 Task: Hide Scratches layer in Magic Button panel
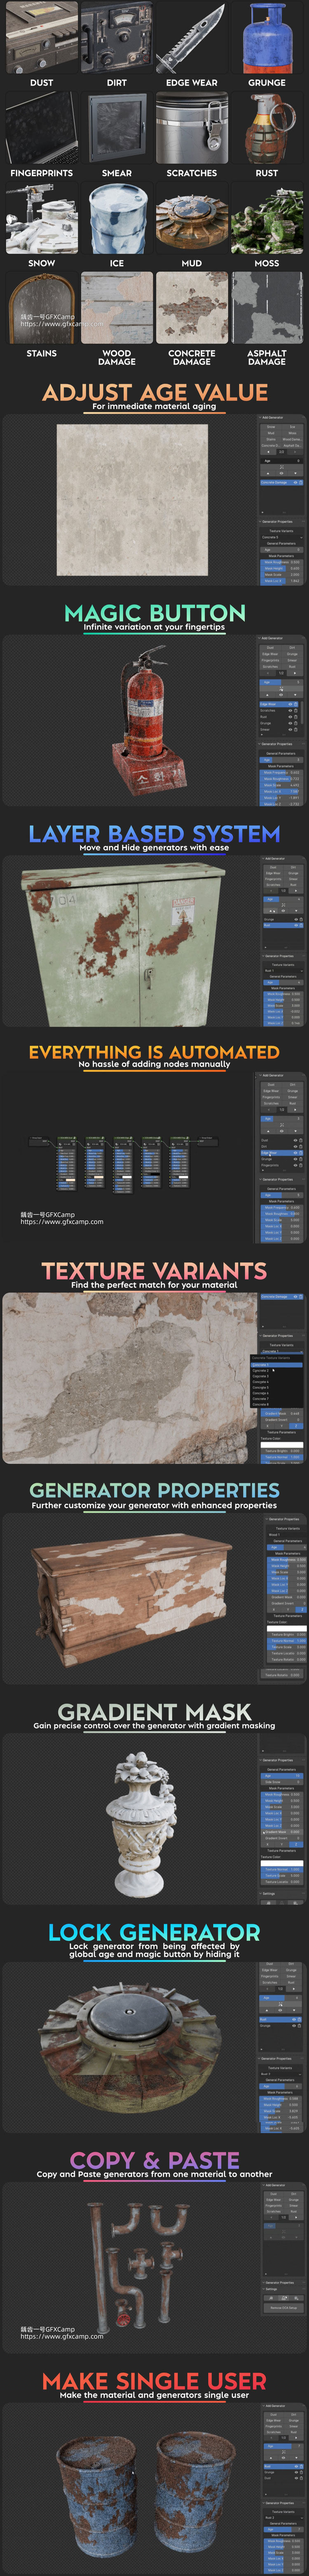click(x=291, y=711)
